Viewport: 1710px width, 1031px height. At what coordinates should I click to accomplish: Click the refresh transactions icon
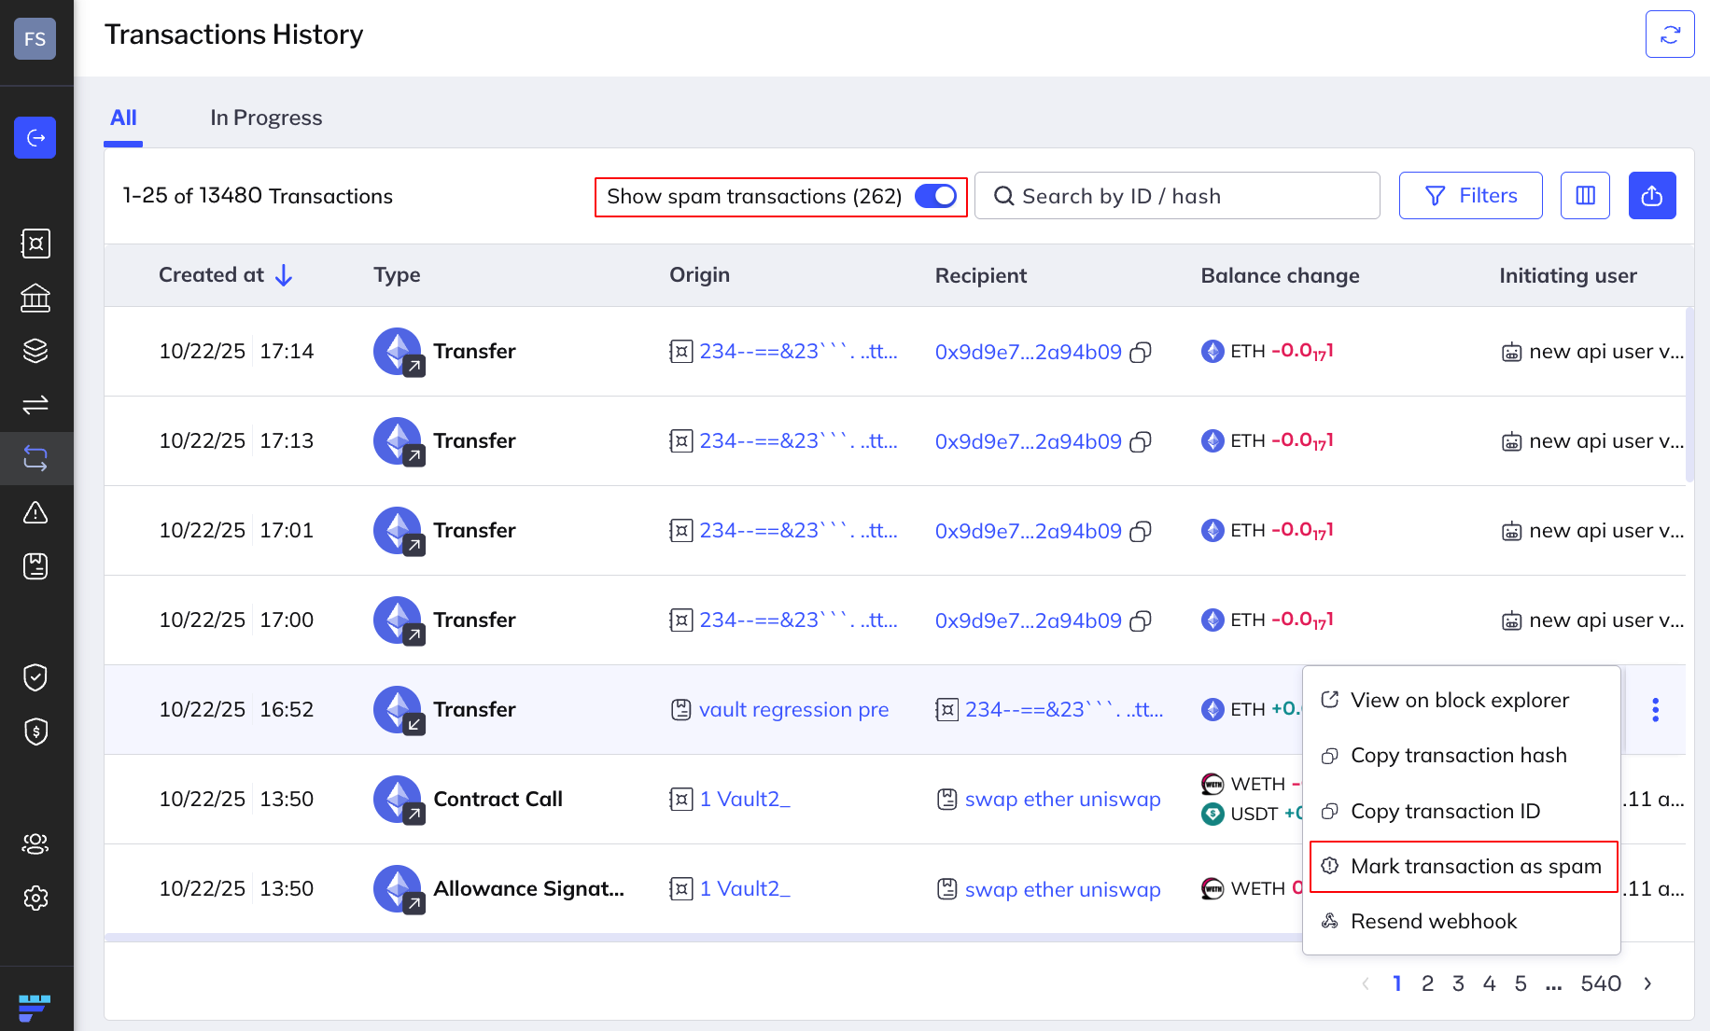coord(1670,35)
